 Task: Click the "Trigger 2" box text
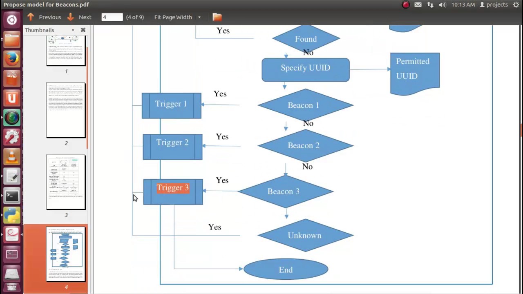(x=172, y=143)
